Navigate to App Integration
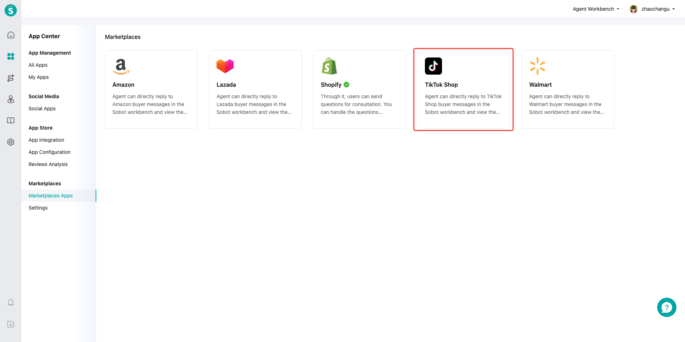 tap(46, 140)
